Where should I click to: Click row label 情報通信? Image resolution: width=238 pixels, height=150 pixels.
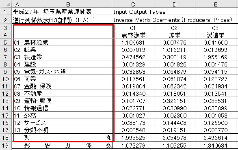[x=36, y=108]
